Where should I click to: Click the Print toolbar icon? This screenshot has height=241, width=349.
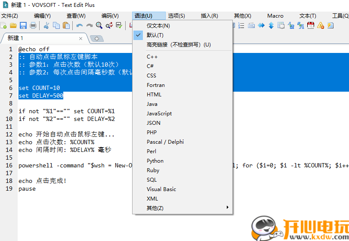(x=33, y=25)
